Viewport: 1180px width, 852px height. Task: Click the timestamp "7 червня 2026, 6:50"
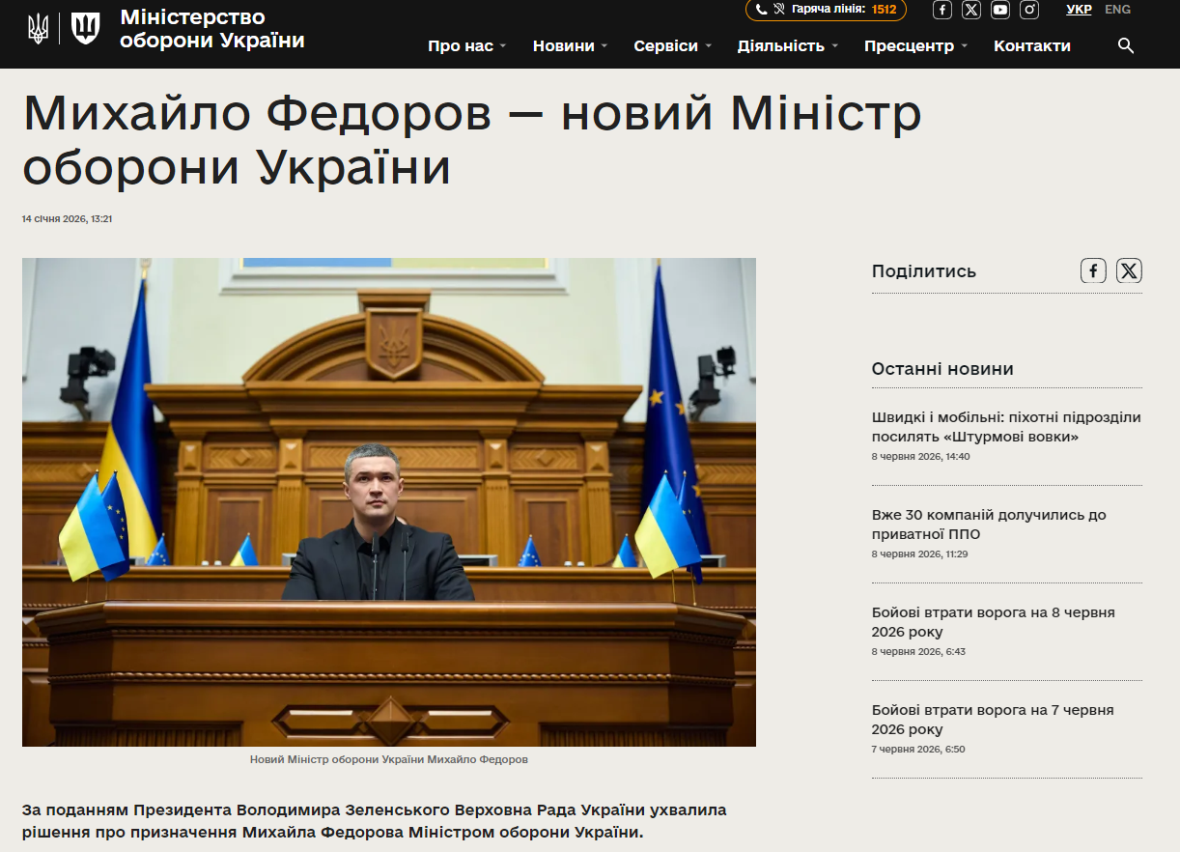coord(918,749)
